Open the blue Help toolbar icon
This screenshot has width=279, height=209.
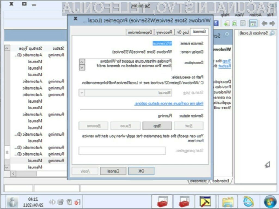click(216, 23)
